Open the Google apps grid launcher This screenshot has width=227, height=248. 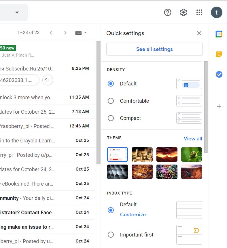(x=199, y=12)
